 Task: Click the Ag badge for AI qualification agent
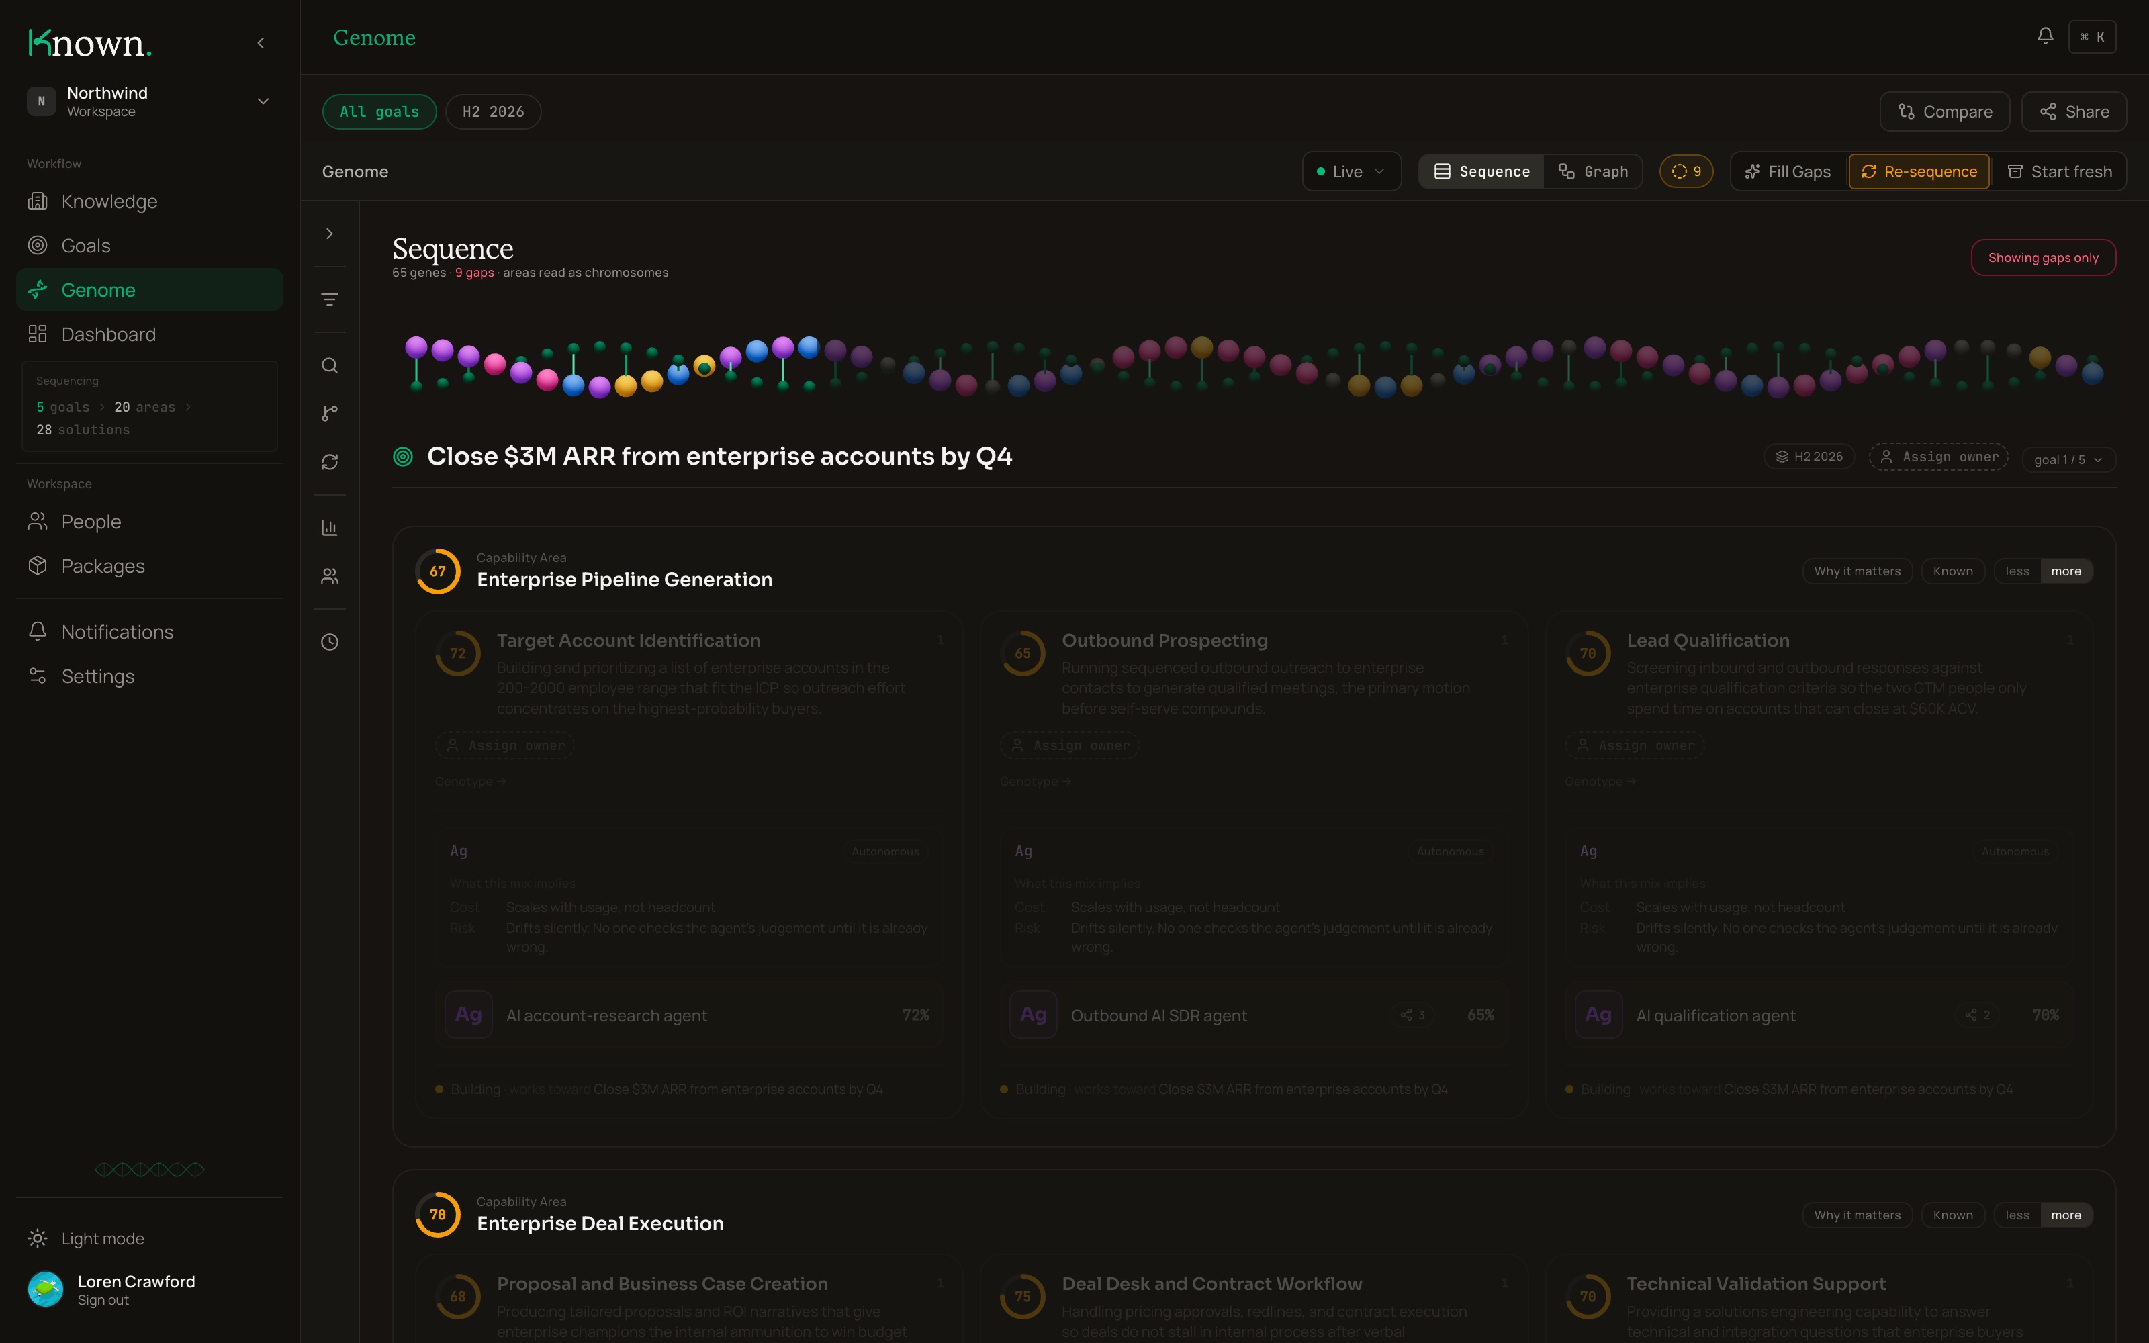coord(1598,1015)
